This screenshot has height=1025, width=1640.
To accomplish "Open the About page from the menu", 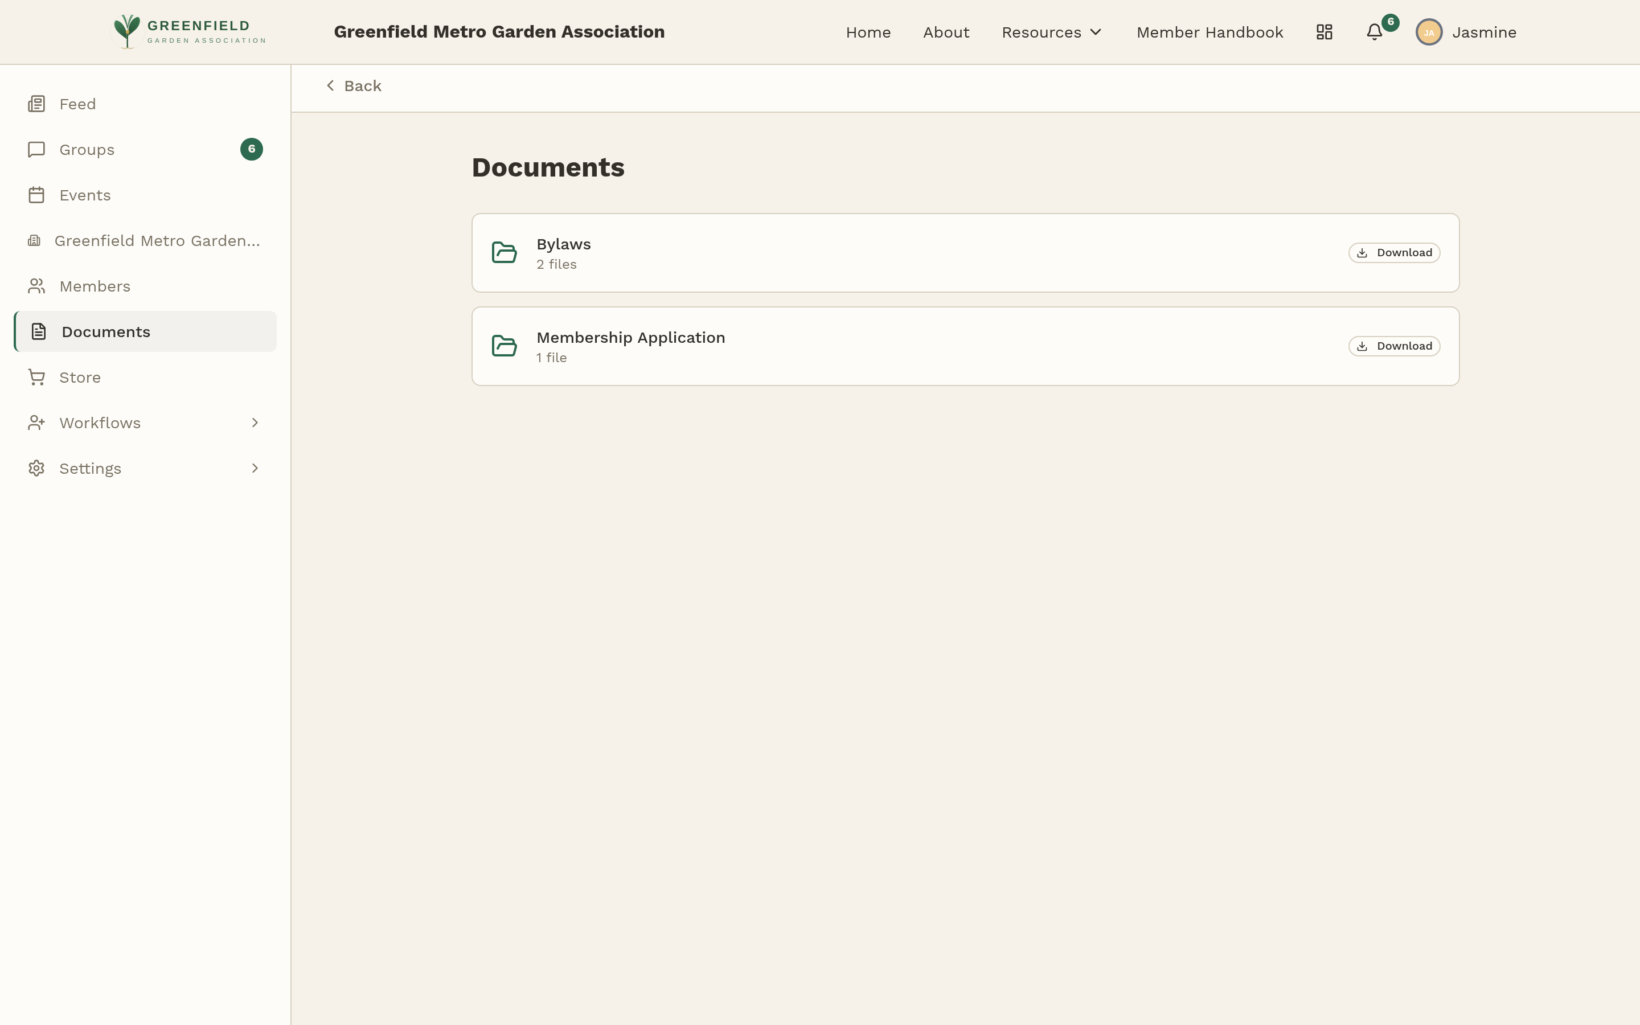I will pos(946,32).
